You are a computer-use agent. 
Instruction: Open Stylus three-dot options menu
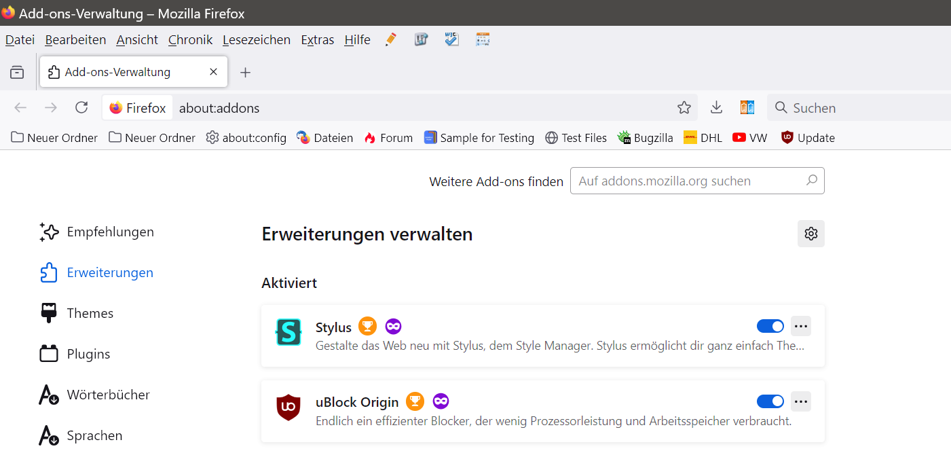801,326
